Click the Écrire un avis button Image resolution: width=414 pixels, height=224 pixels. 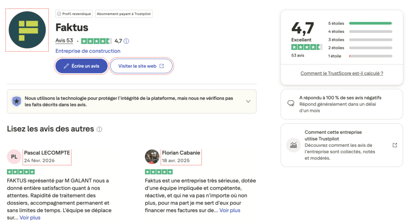82,66
